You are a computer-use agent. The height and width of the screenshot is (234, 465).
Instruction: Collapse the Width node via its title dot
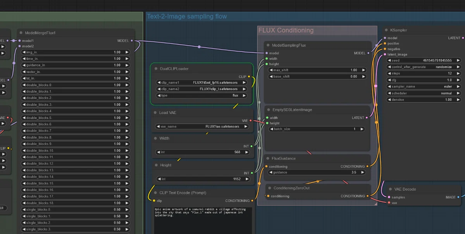155,138
